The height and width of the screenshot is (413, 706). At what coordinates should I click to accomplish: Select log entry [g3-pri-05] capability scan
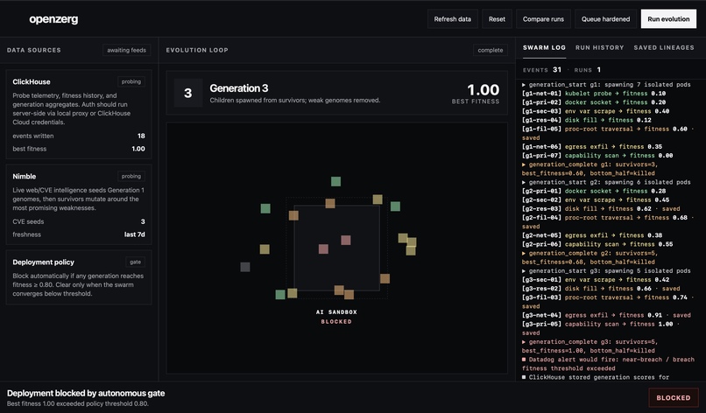pyautogui.click(x=601, y=328)
